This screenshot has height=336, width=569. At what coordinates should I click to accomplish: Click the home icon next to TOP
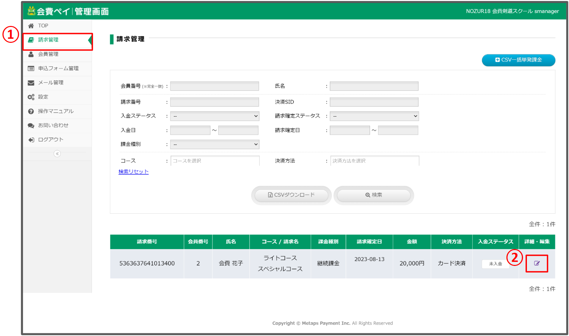[x=31, y=25]
